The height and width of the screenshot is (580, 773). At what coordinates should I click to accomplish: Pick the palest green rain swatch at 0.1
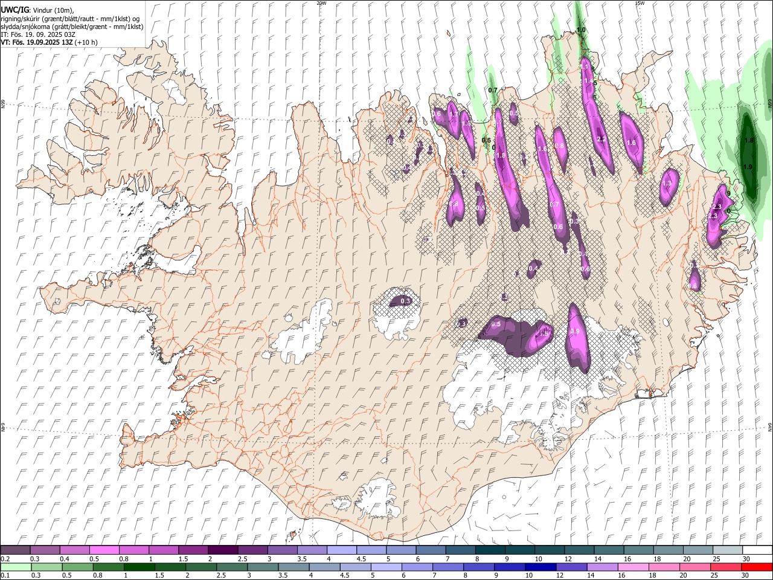point(16,567)
